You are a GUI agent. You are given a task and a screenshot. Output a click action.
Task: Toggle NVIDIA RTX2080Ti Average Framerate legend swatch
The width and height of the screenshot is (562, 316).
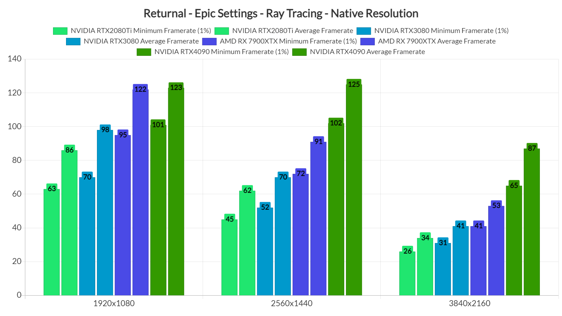[222, 31]
